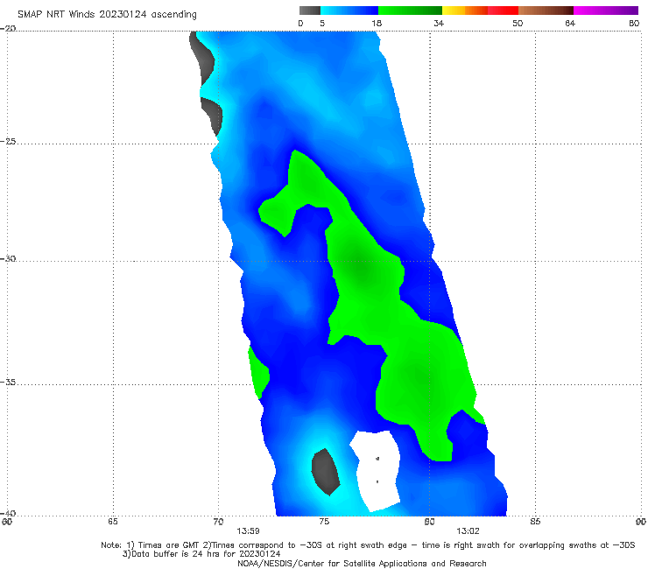Click the swath time '13:02'
648x569 pixels.
tap(468, 531)
